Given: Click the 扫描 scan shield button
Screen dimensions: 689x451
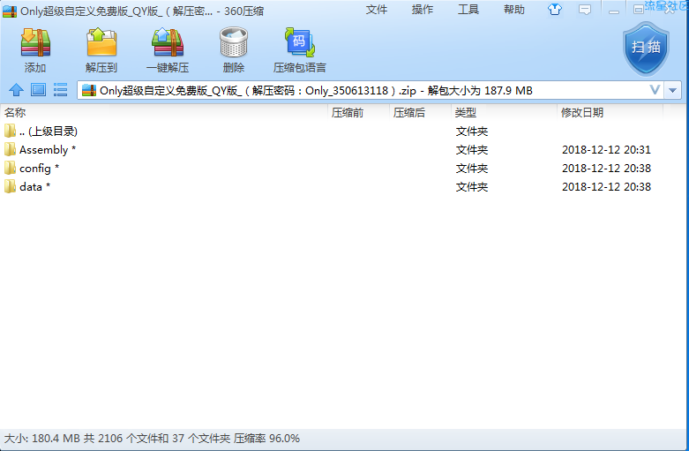Looking at the screenshot, I should (646, 49).
